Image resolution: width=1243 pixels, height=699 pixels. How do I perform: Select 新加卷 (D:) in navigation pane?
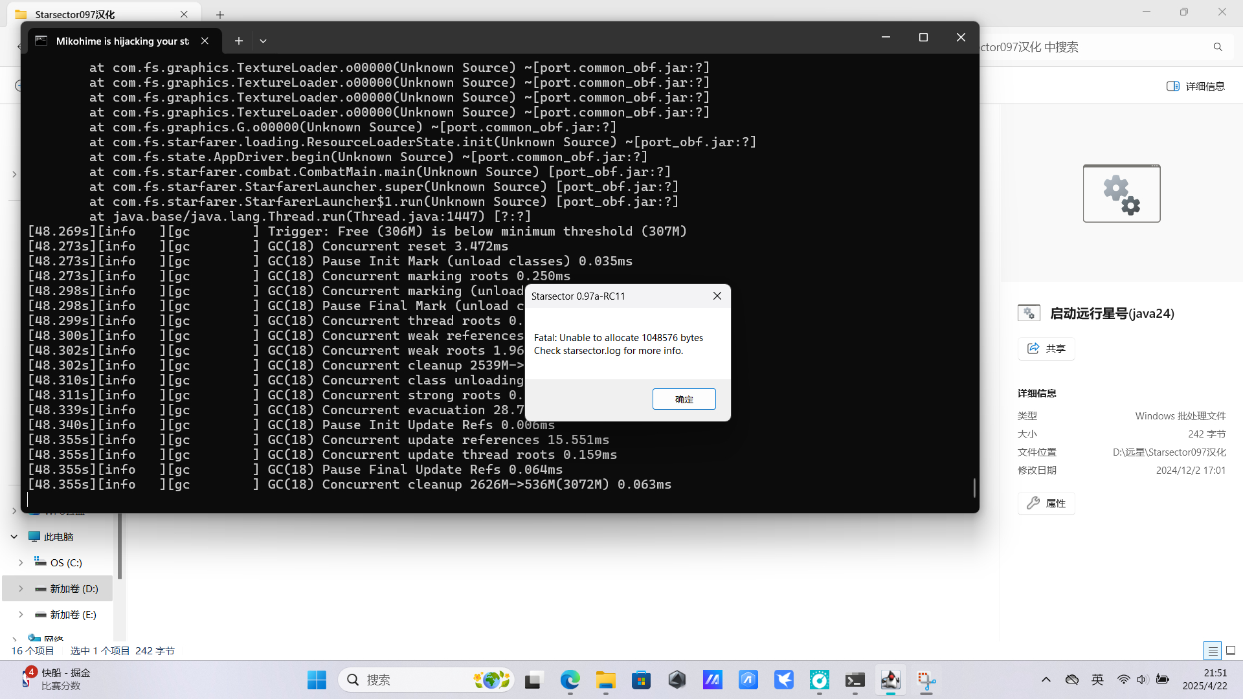[x=74, y=588]
